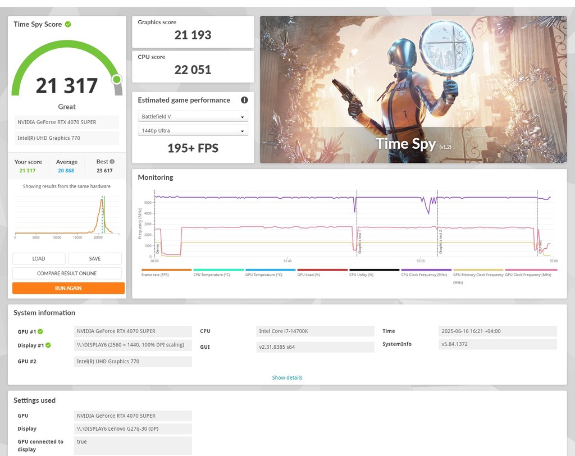
Task: Click the main score 21 317
Action: [x=67, y=86]
